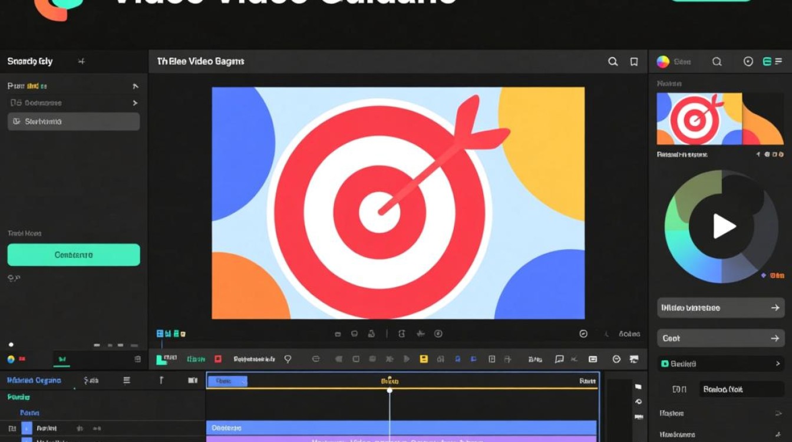Click the circled-dot record icon in right panel header
Viewport: 792px width, 442px height.
point(748,61)
